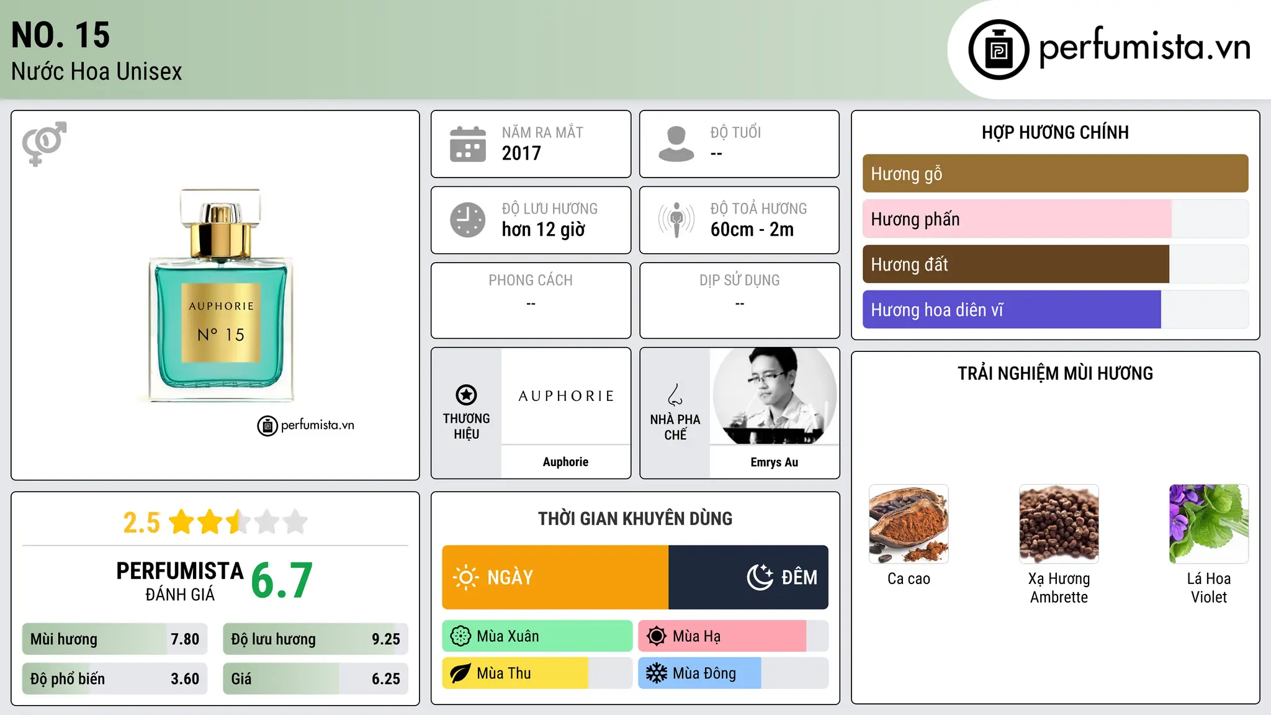Image resolution: width=1271 pixels, height=715 pixels.
Task: Click the 6.7 Perfumista score
Action: (x=282, y=580)
